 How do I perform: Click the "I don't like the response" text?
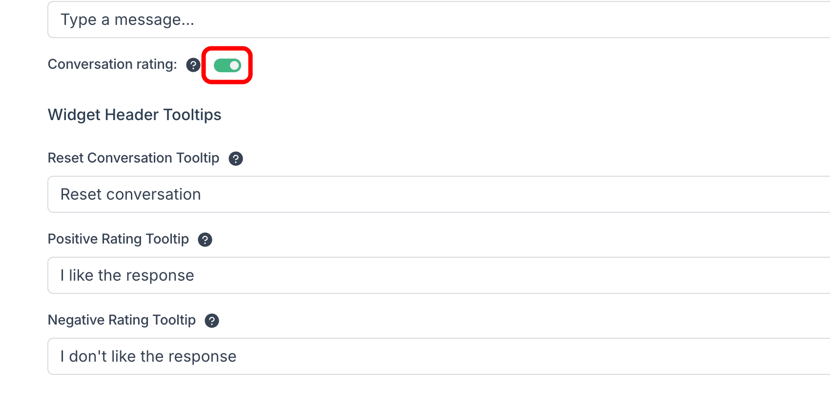coord(148,357)
